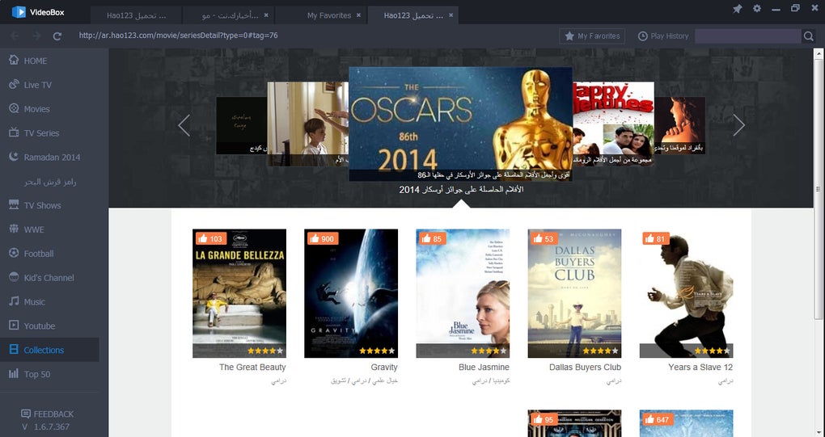Click the HOME sidebar icon
825x437 pixels.
14,60
